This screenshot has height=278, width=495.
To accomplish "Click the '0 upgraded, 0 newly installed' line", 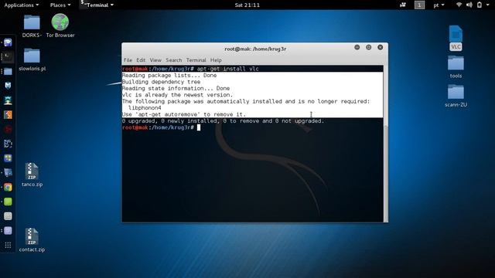I will tap(223, 121).
